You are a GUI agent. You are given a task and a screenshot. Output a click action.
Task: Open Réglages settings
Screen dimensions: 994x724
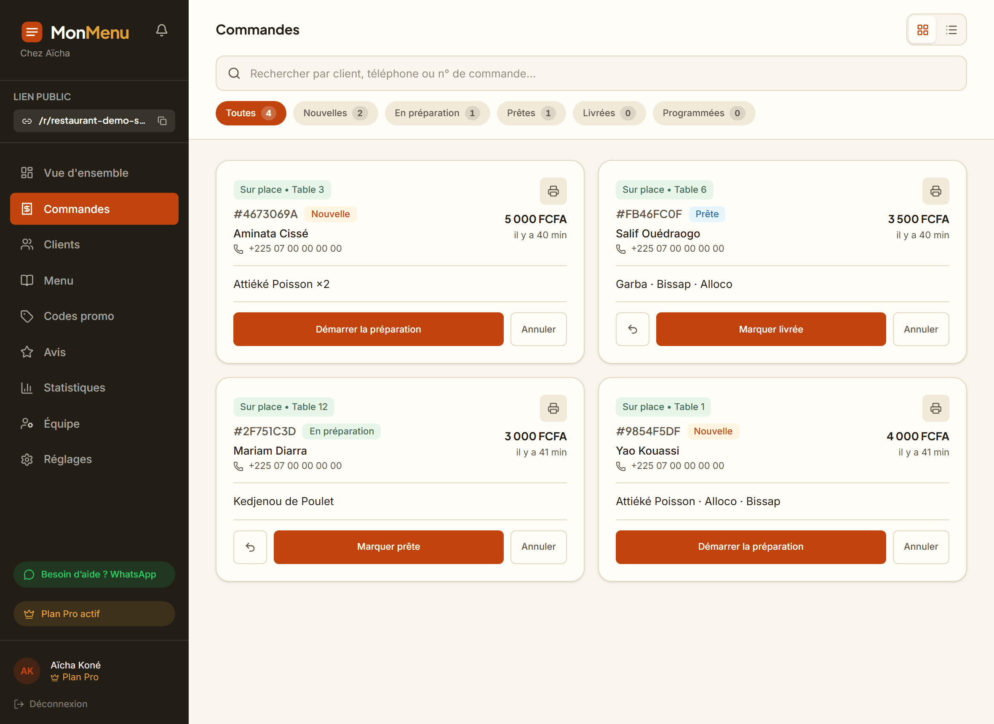click(x=94, y=459)
